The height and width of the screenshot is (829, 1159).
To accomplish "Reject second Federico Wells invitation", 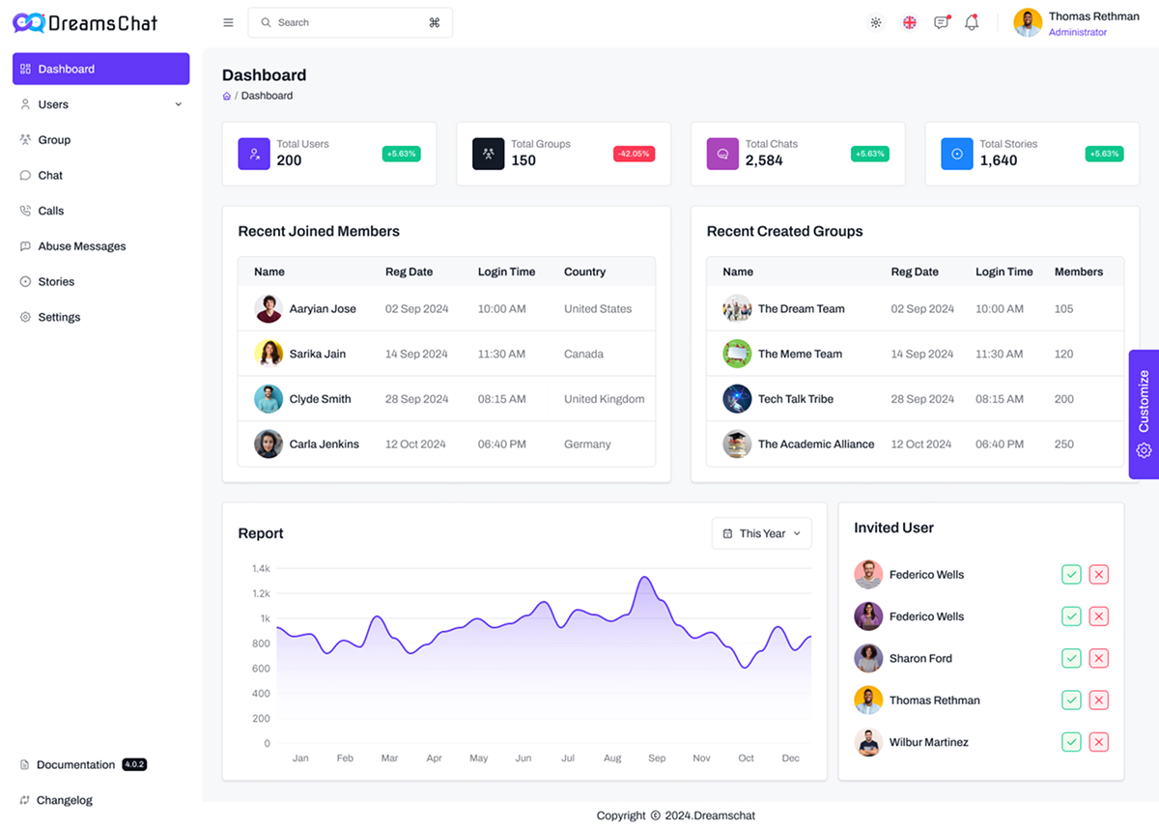I will pos(1098,616).
